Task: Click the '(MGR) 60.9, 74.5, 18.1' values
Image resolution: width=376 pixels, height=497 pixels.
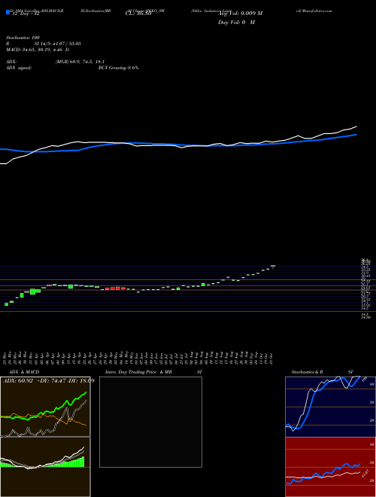Action: tap(80, 62)
